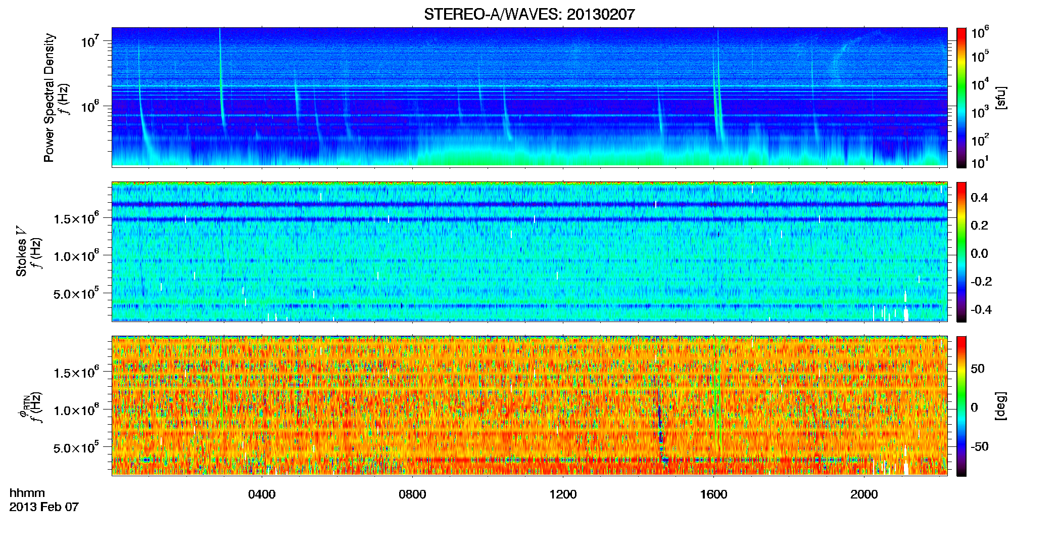Click the 1.5×10^6 tick of Stokes V panel
Viewport: 1059px width, 546px height.
coord(76,218)
